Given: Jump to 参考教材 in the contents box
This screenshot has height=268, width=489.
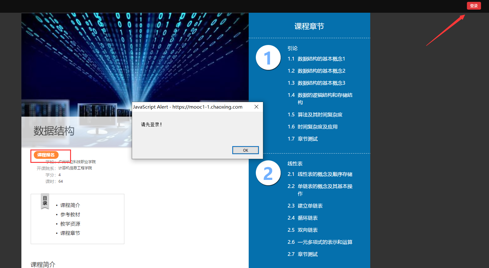Looking at the screenshot, I should click(x=70, y=215).
